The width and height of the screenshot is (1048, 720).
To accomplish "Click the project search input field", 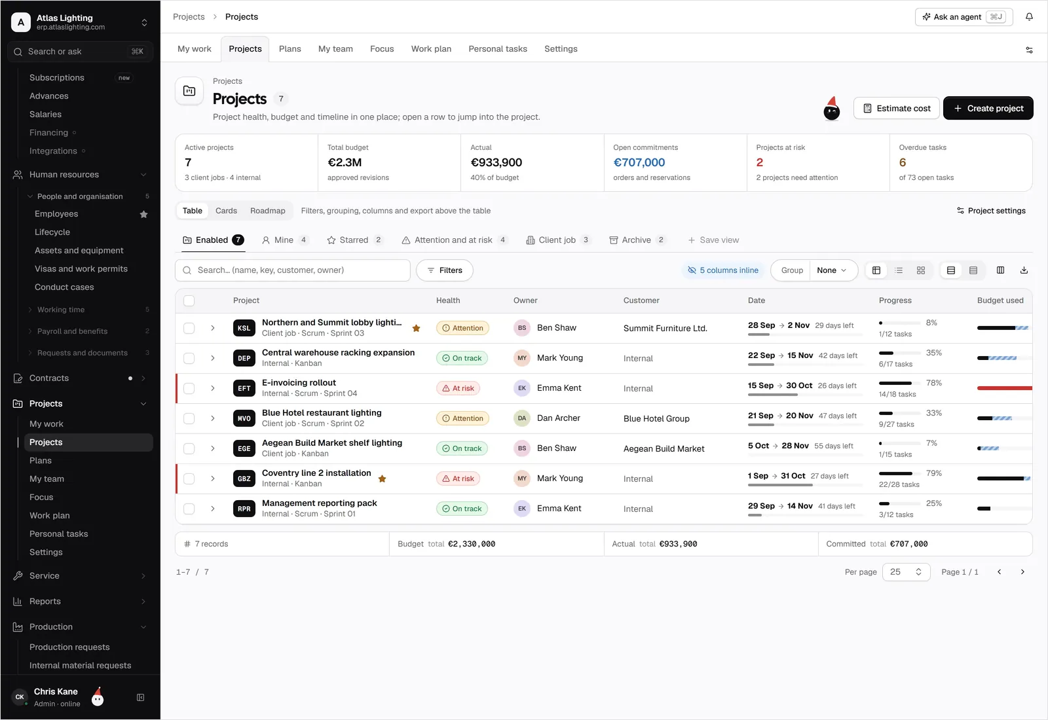I will pos(293,270).
